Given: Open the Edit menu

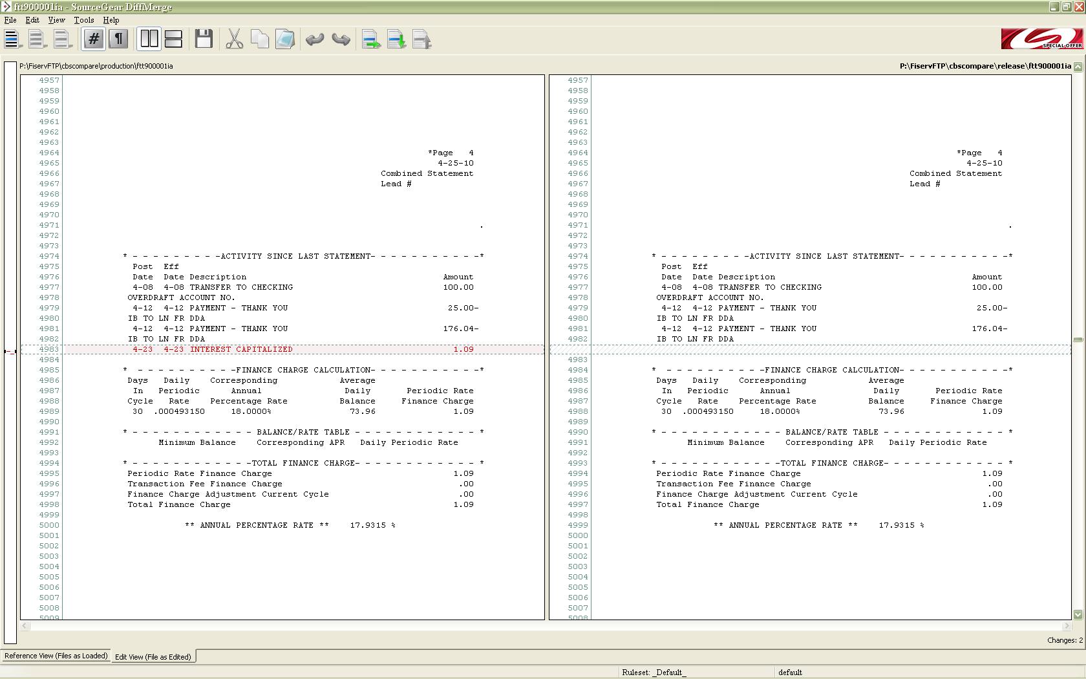Looking at the screenshot, I should (32, 20).
